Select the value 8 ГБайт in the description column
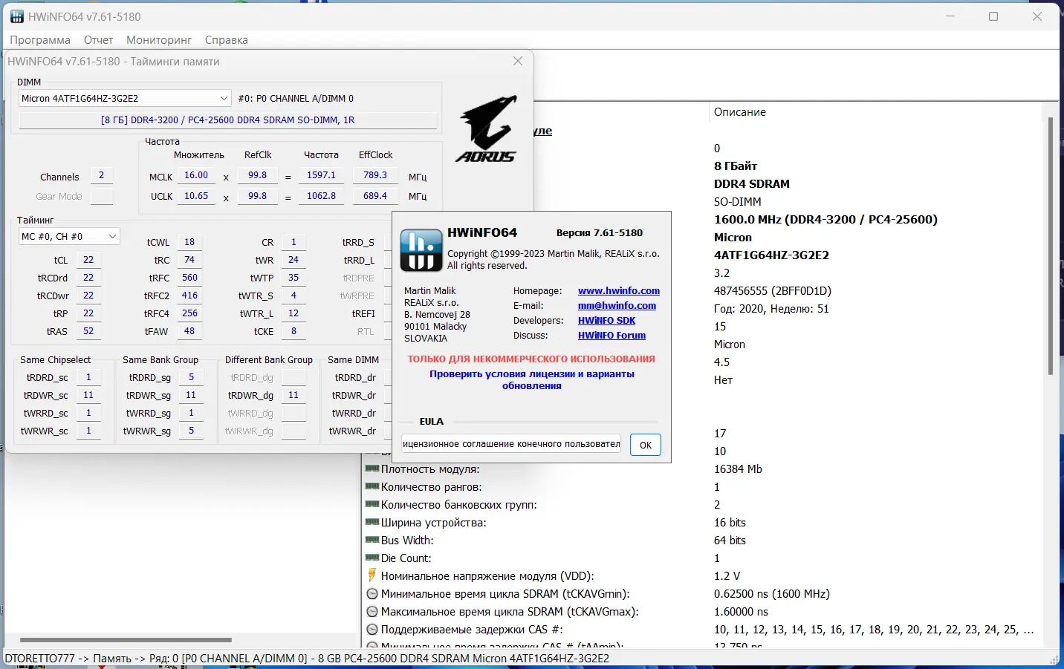 (736, 166)
